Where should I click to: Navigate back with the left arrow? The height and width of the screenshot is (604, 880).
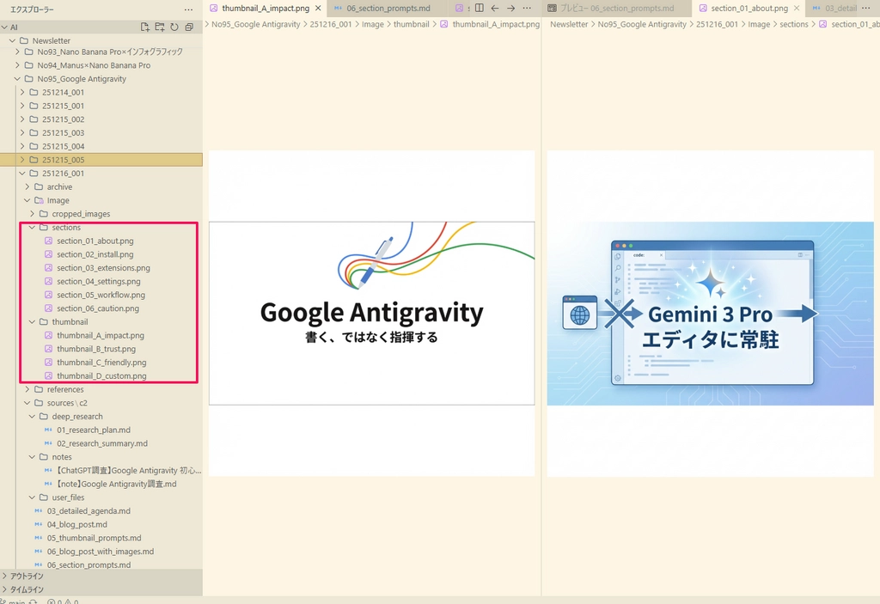tap(495, 8)
